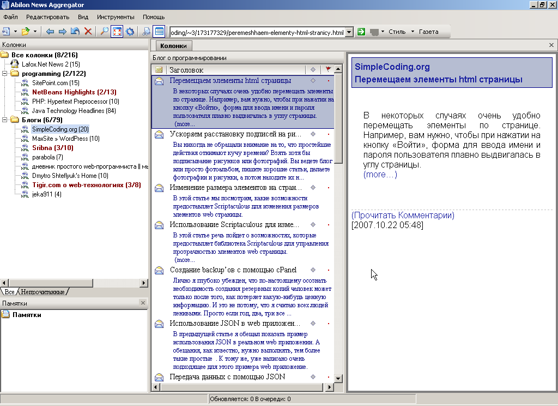The image size is (558, 406).
Task: Click envelope icon of Использование Scriptaculous article
Action: (159, 225)
